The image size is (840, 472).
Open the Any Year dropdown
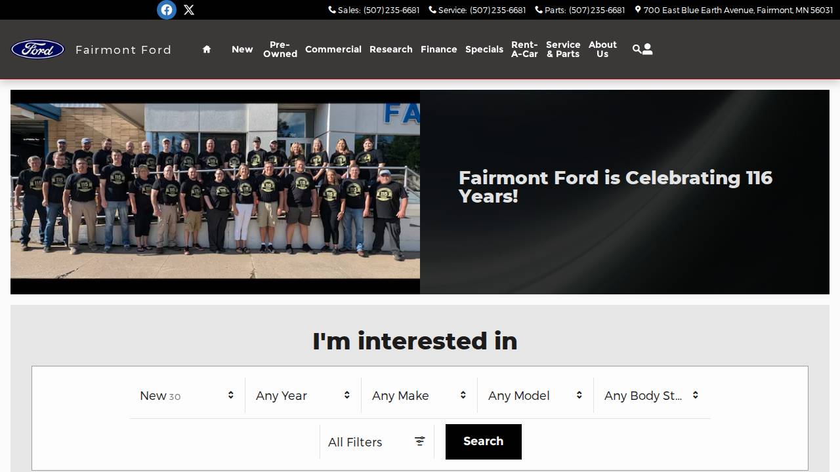tap(303, 395)
